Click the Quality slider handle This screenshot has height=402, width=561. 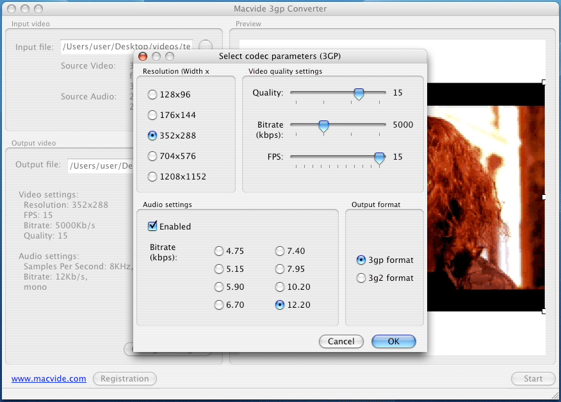(359, 94)
